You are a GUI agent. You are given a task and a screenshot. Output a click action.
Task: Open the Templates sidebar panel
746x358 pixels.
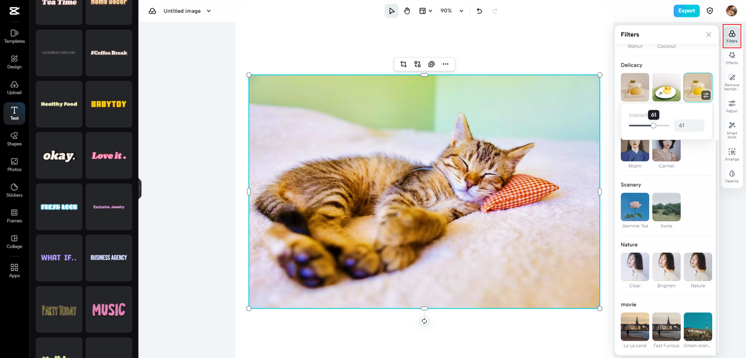click(x=14, y=36)
